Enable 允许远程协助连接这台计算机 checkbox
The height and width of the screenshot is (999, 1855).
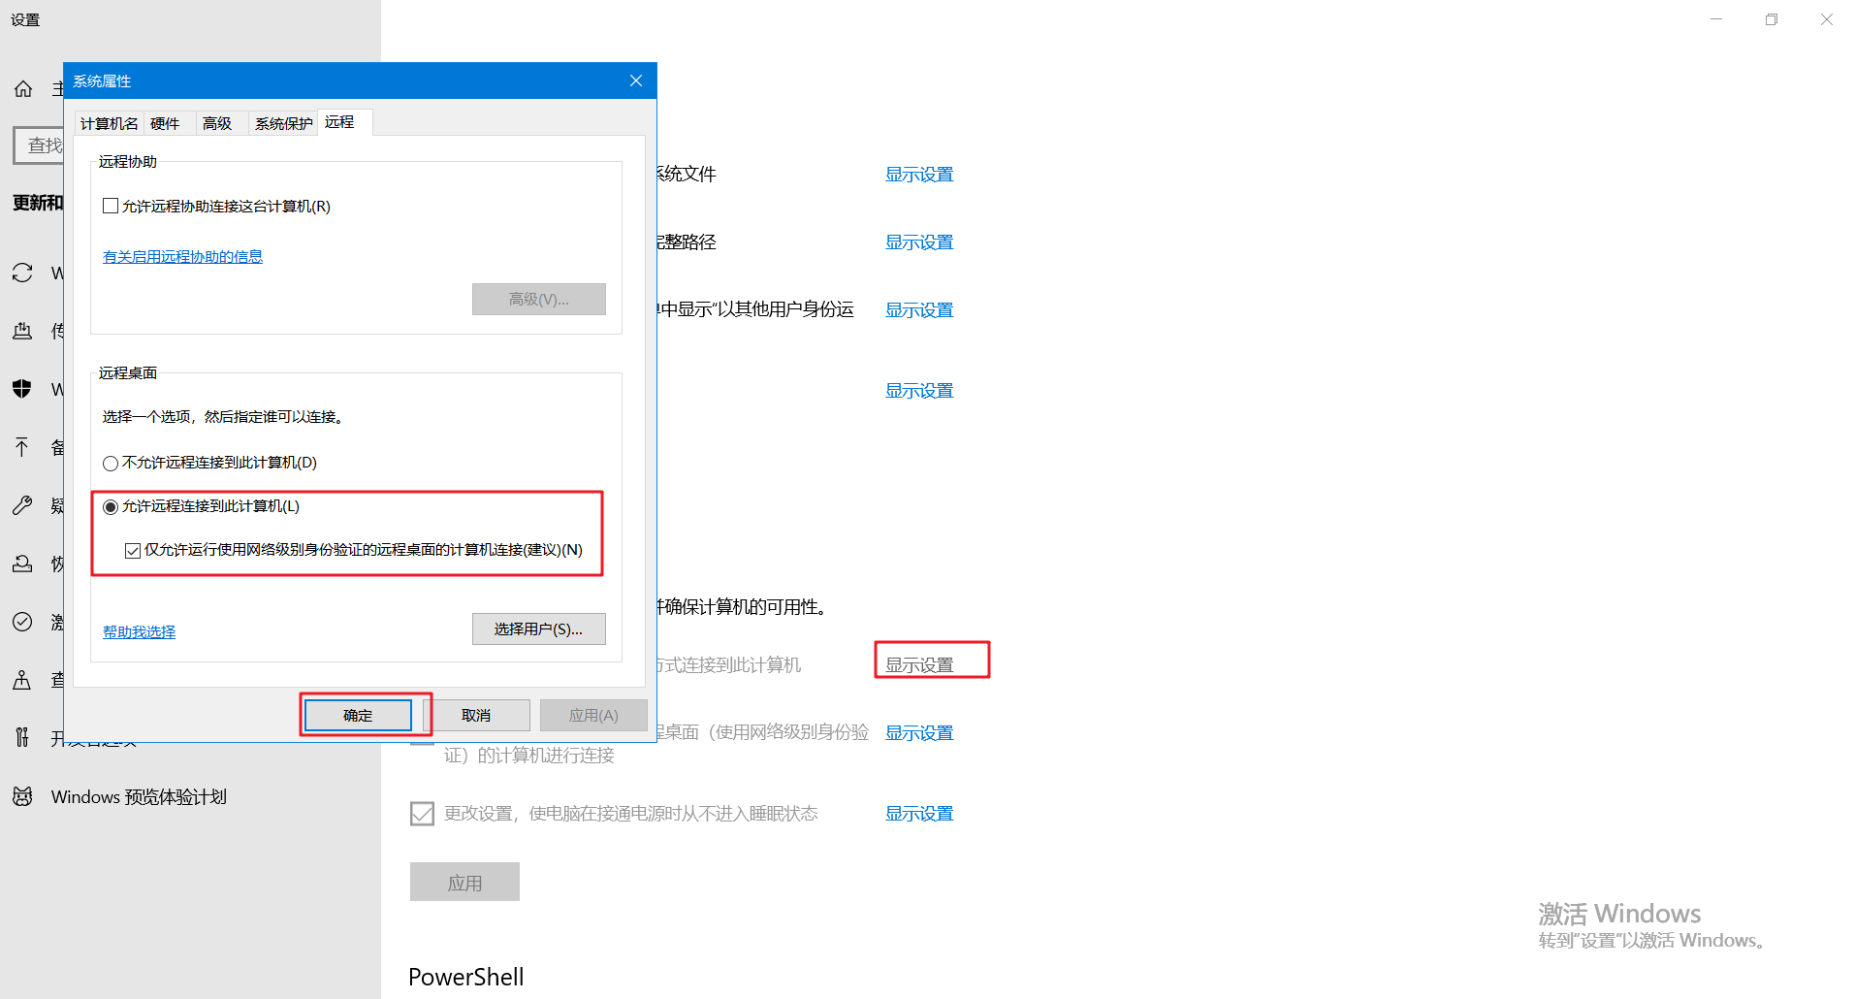click(111, 207)
